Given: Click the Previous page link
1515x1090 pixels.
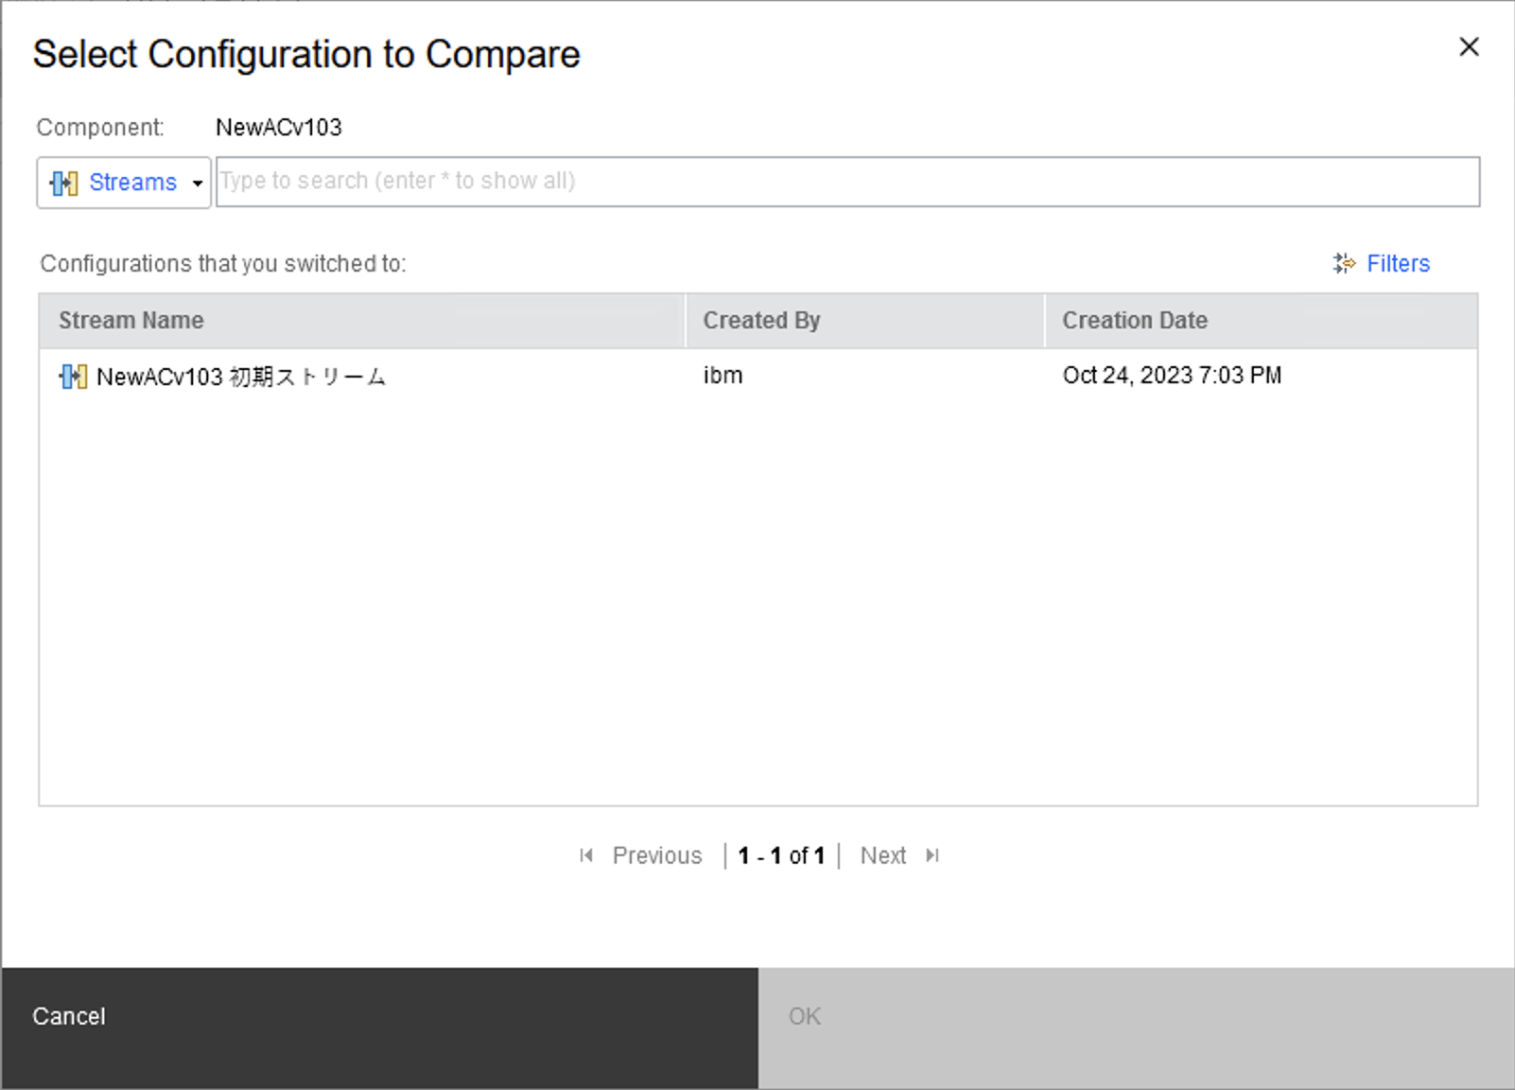Looking at the screenshot, I should (x=657, y=855).
